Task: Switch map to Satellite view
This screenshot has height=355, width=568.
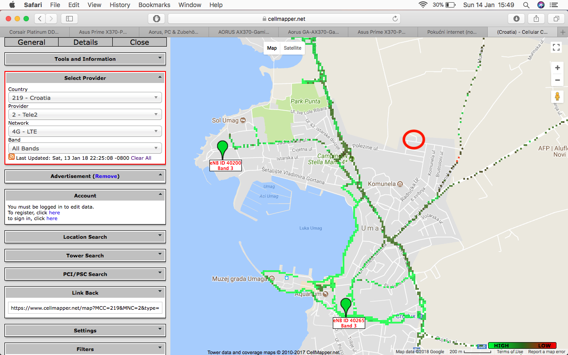Action: click(292, 48)
